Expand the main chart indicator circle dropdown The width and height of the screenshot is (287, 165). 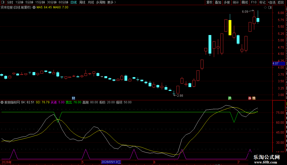(34, 8)
